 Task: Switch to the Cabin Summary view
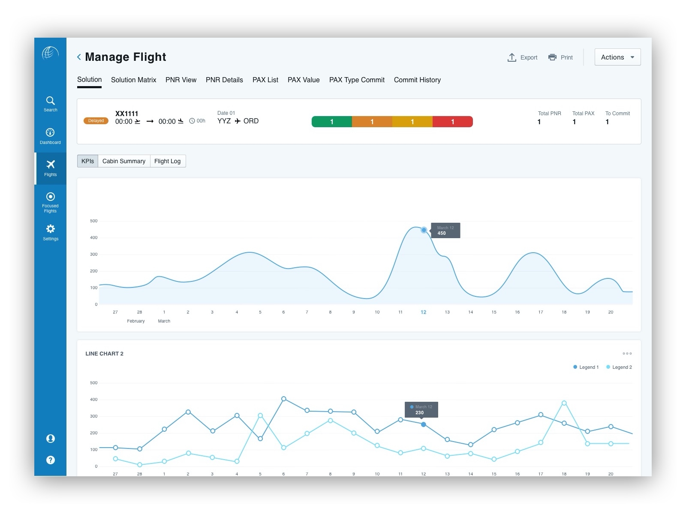[124, 161]
